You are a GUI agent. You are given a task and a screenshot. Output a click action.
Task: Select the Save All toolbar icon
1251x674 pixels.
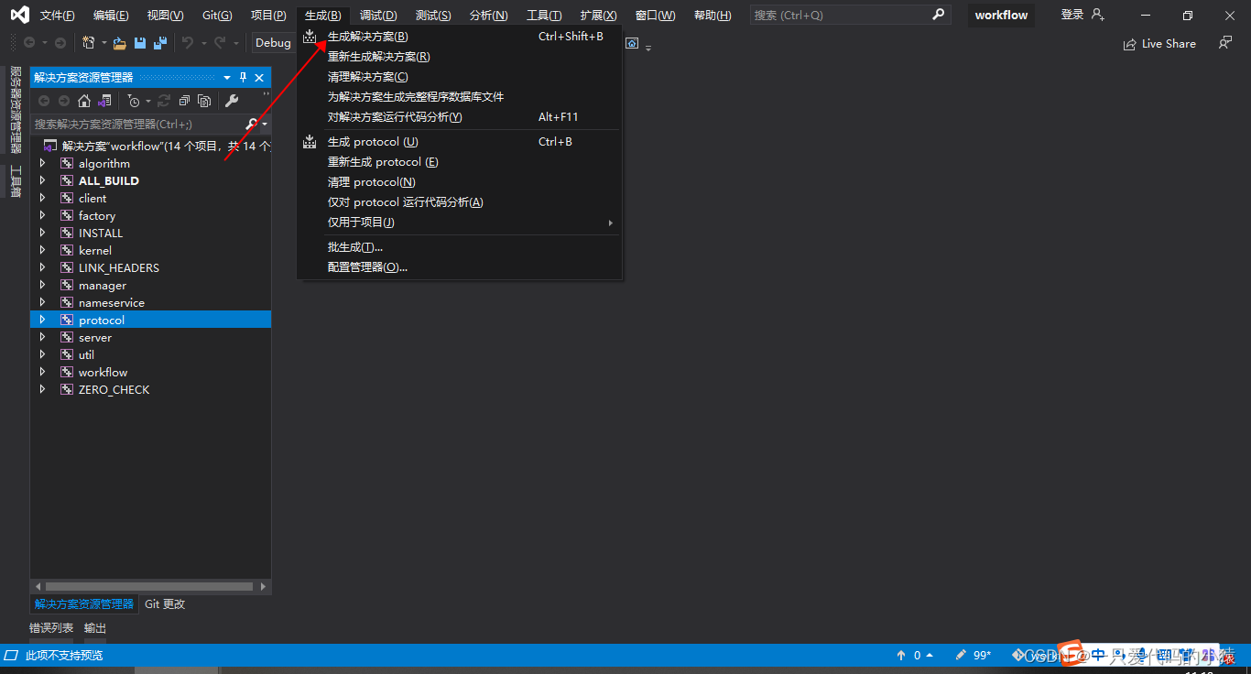(x=160, y=42)
